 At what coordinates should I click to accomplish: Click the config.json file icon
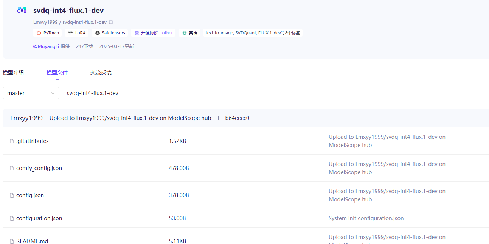pyautogui.click(x=12, y=195)
